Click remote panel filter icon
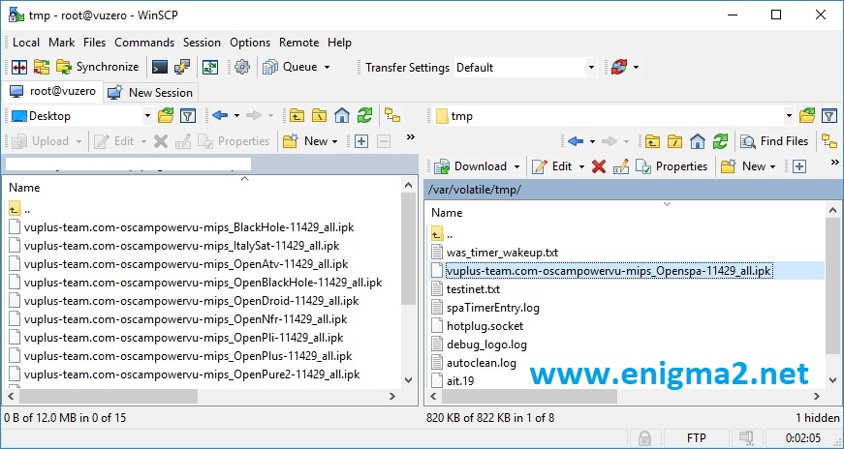 828,115
